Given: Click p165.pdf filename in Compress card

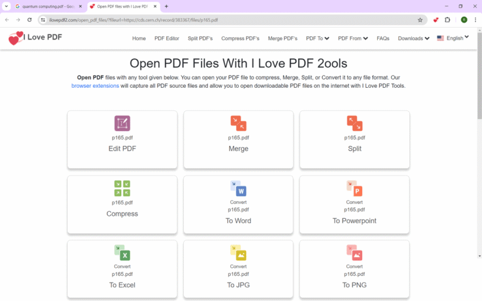Looking at the screenshot, I should [122, 203].
